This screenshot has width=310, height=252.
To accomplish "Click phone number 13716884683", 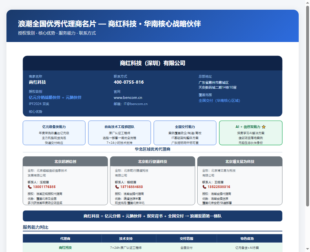I will click(x=131, y=187).
